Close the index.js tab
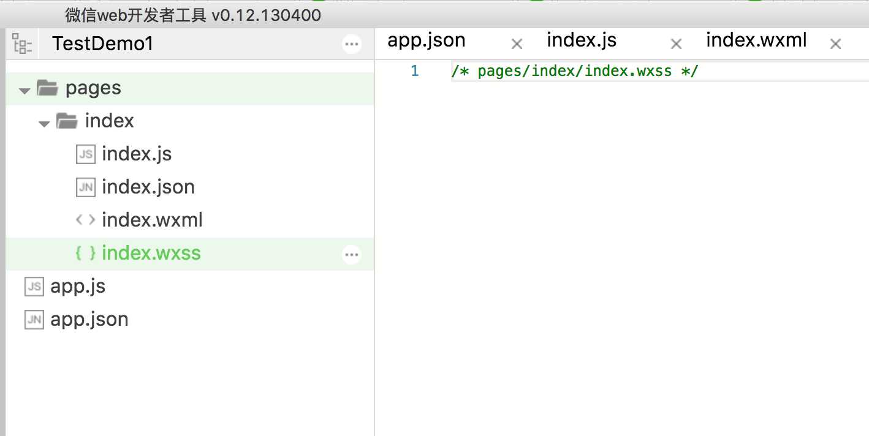The width and height of the screenshot is (869, 436). tap(676, 44)
